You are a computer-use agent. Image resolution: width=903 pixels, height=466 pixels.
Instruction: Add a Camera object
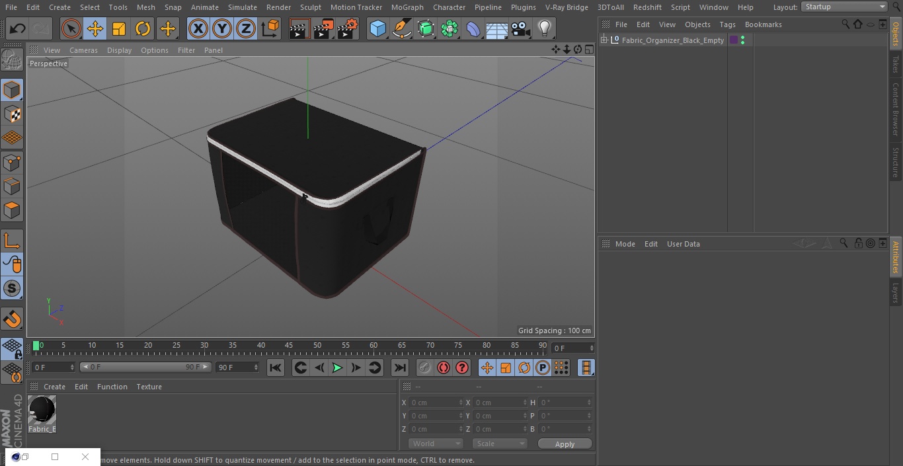point(521,28)
